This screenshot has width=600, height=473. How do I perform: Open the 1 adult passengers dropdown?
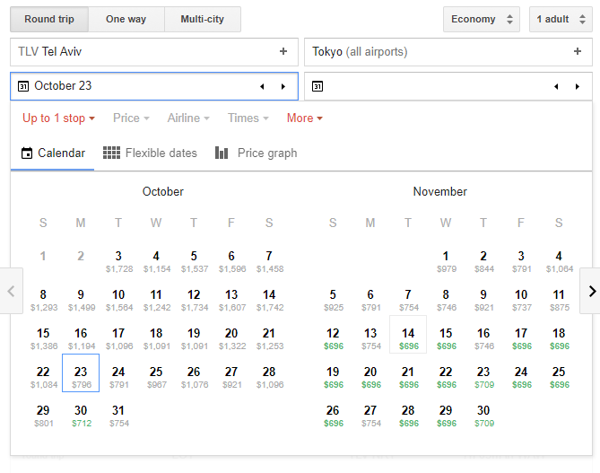pyautogui.click(x=560, y=19)
